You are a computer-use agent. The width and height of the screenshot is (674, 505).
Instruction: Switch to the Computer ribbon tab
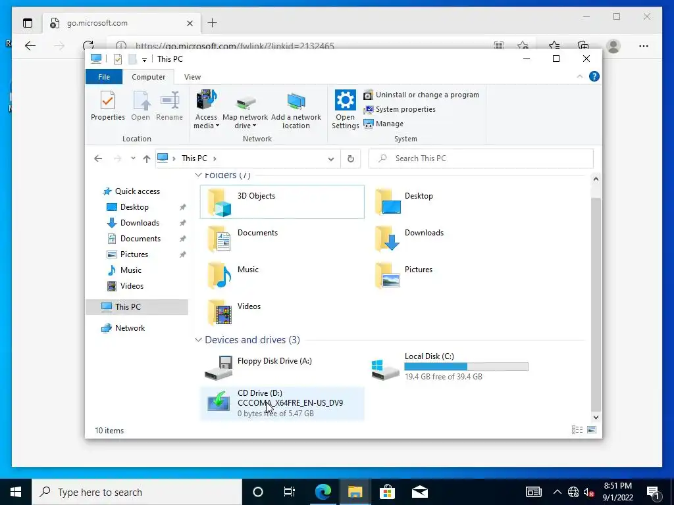click(148, 77)
